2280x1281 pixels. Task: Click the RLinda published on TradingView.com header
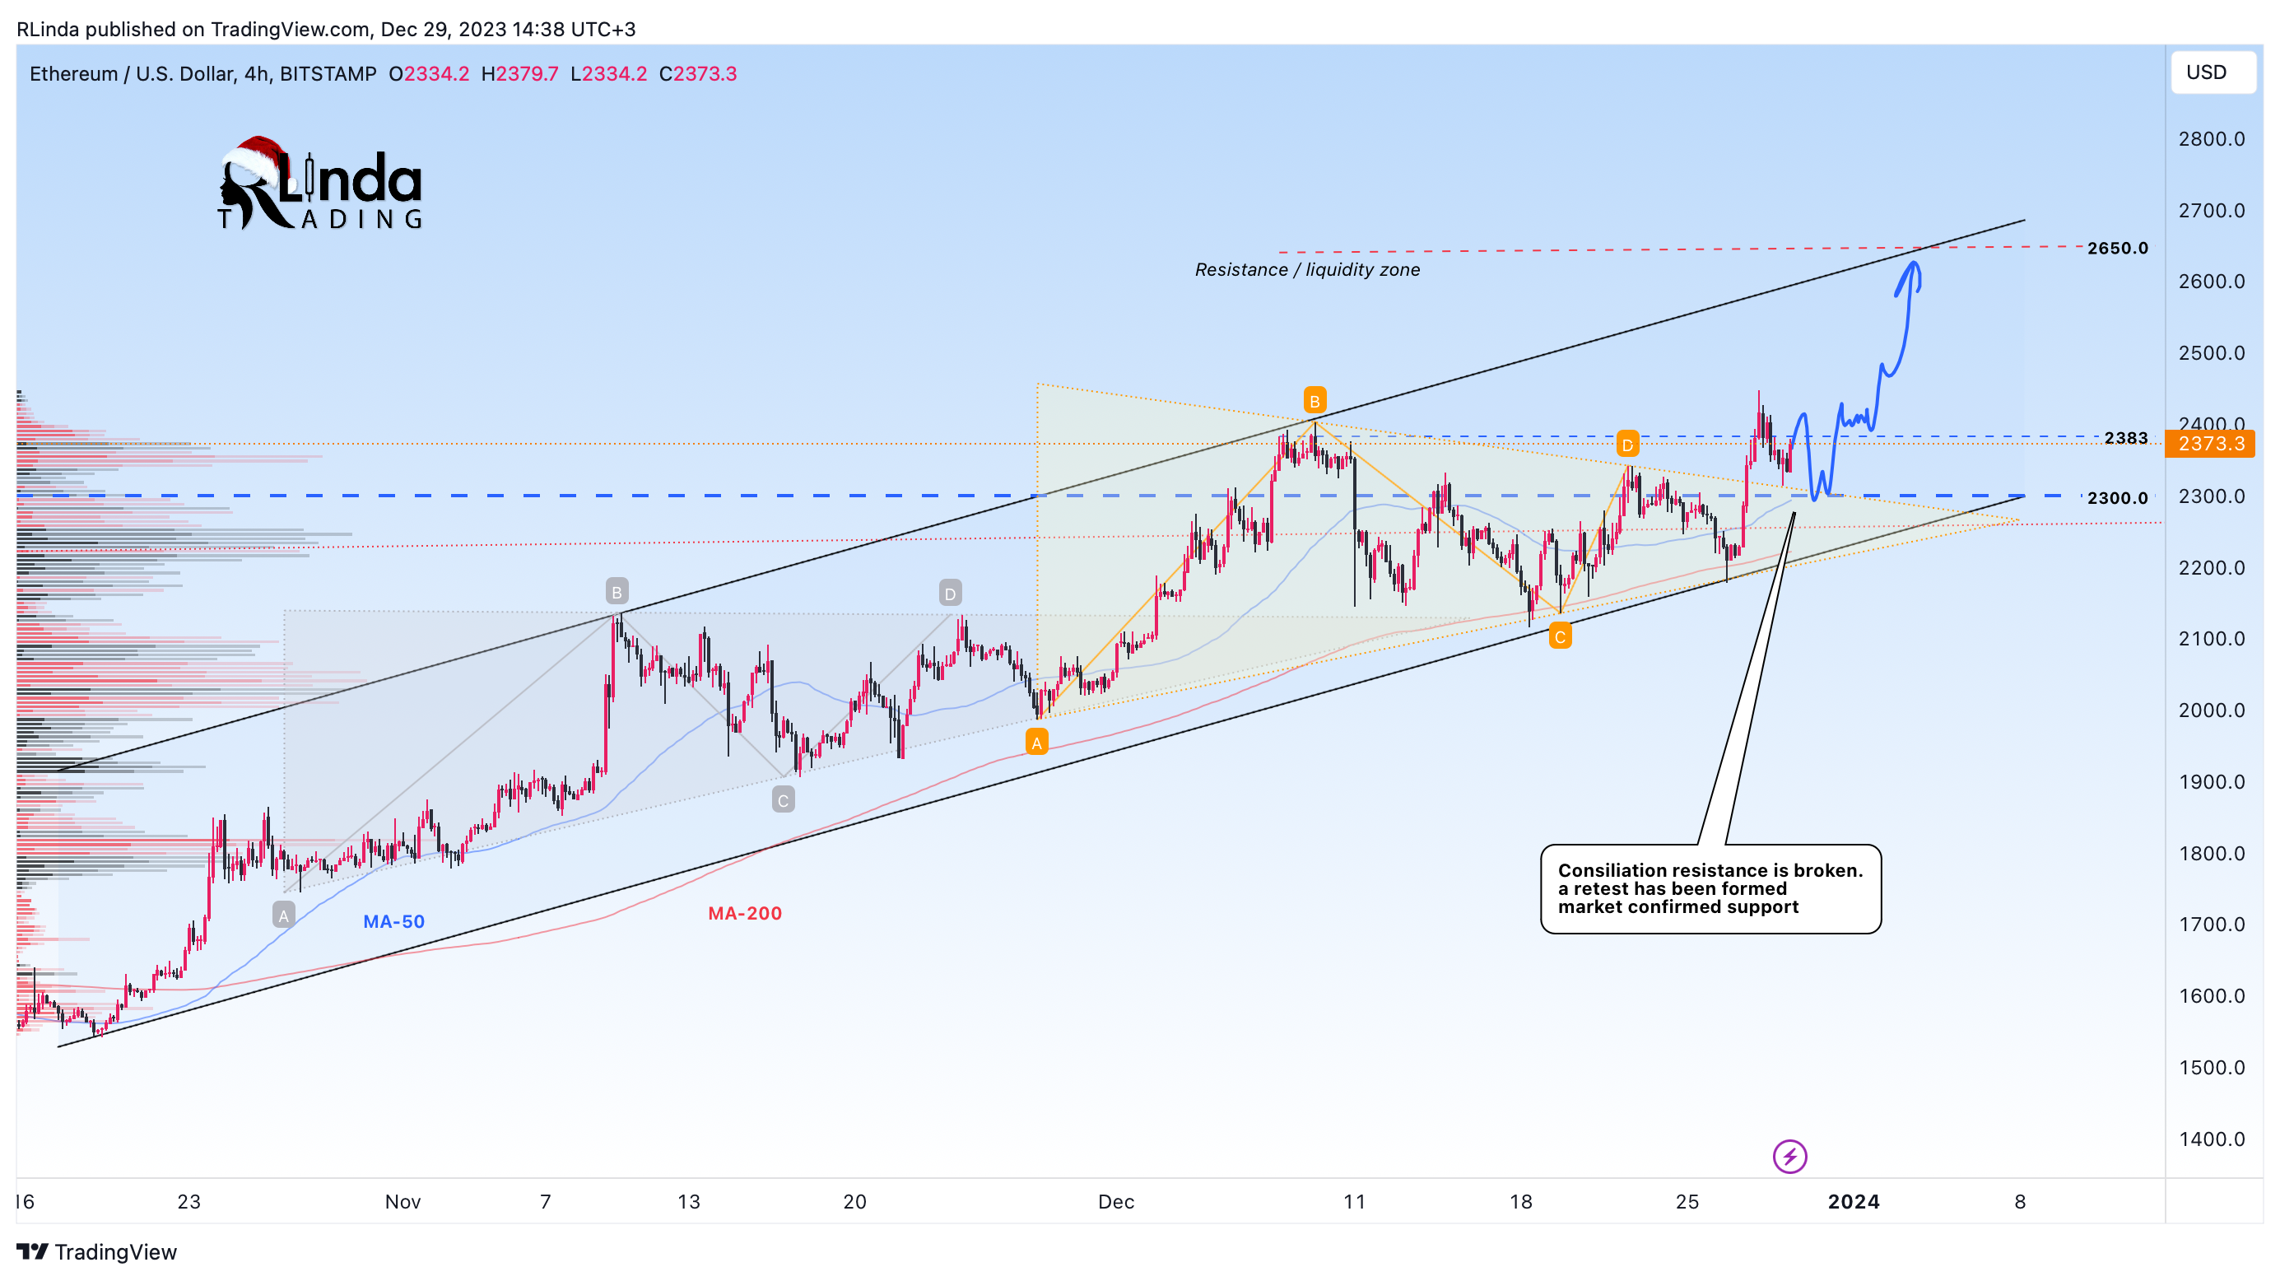point(326,29)
